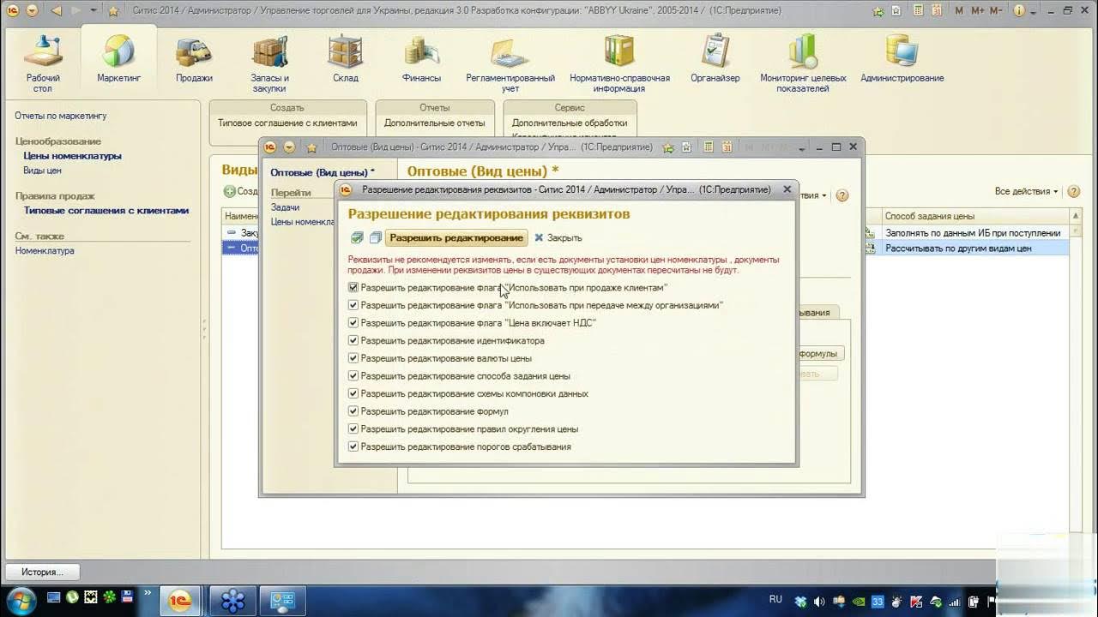Open the Продажи section

[x=194, y=60]
